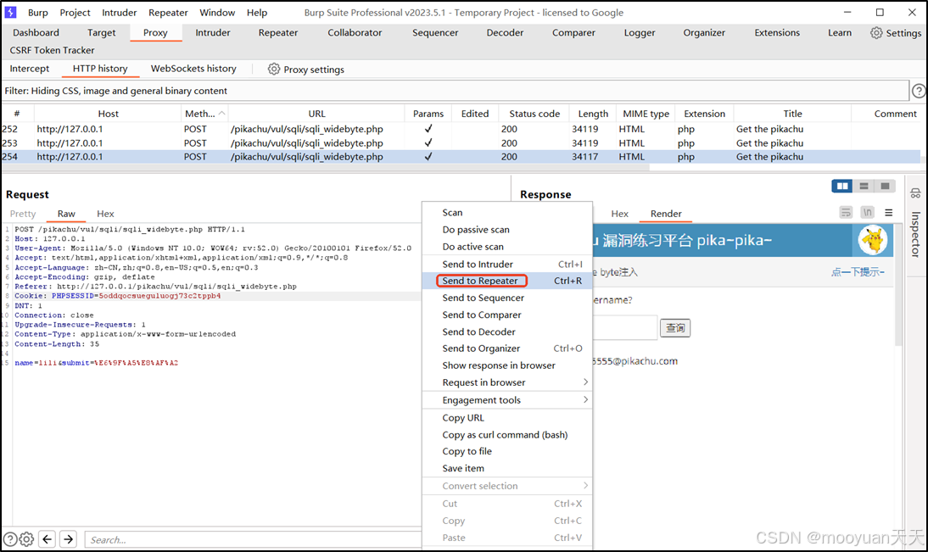Image resolution: width=928 pixels, height=552 pixels.
Task: Toggle show non-printable characters \n icon
Action: (868, 212)
